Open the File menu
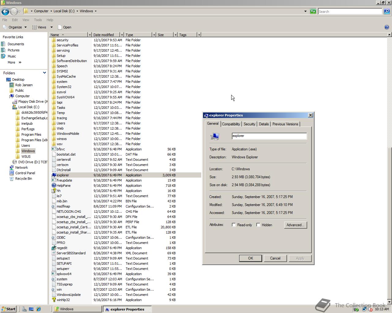Screen dimensions: 392x313 (5, 20)
